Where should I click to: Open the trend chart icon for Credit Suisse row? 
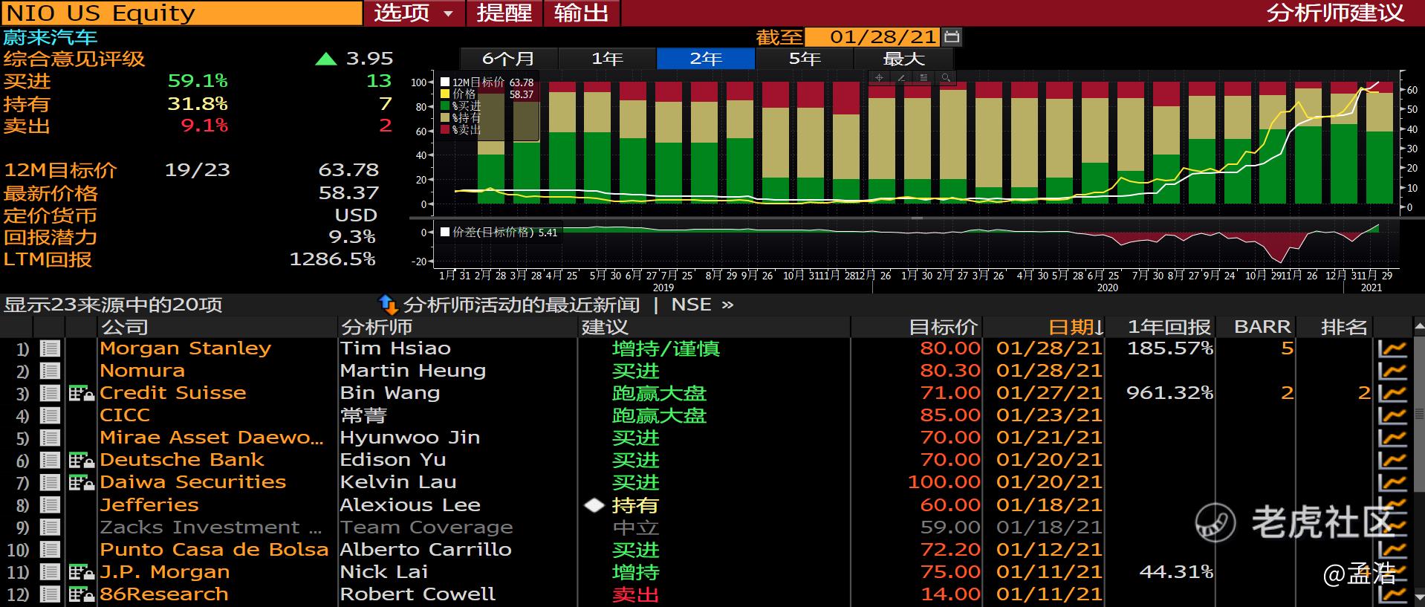pos(1392,393)
